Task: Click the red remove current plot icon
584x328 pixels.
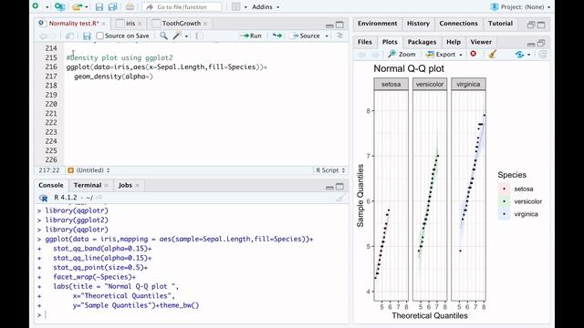Action: (473, 54)
